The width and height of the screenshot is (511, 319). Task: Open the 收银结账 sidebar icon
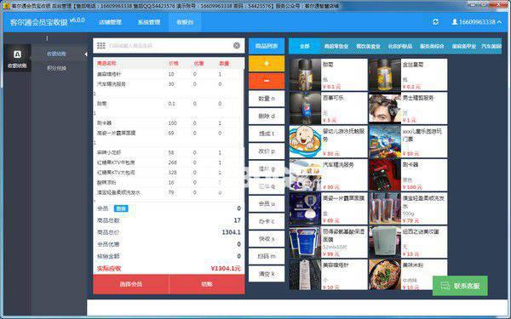click(x=18, y=58)
